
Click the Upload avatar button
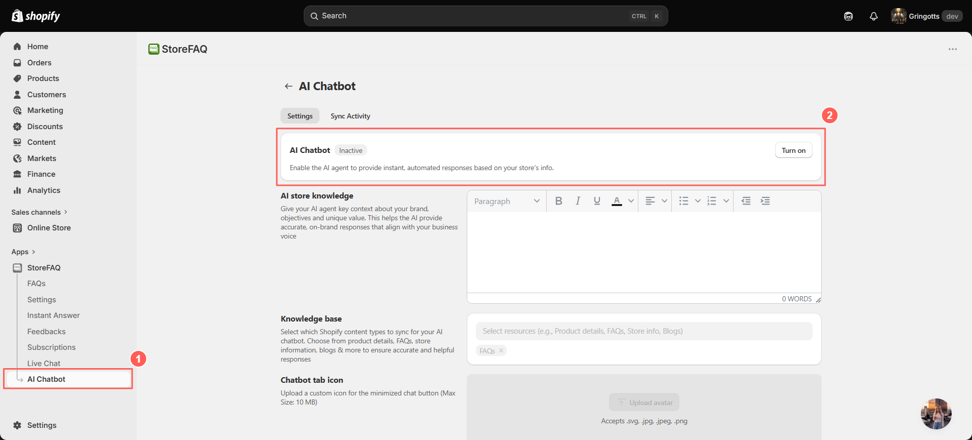pyautogui.click(x=644, y=403)
